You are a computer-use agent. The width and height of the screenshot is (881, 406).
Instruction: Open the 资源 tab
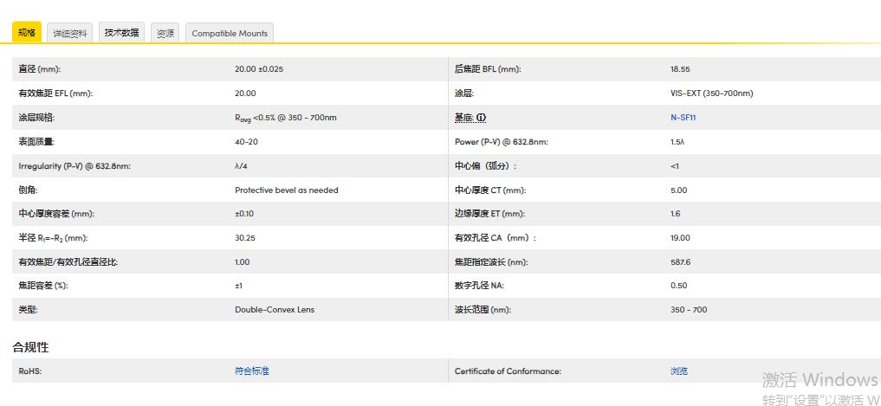[165, 33]
